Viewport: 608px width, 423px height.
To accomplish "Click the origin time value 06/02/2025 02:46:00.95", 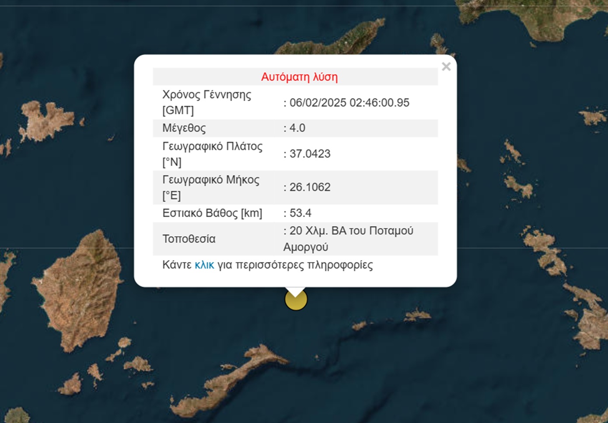I will tap(349, 103).
